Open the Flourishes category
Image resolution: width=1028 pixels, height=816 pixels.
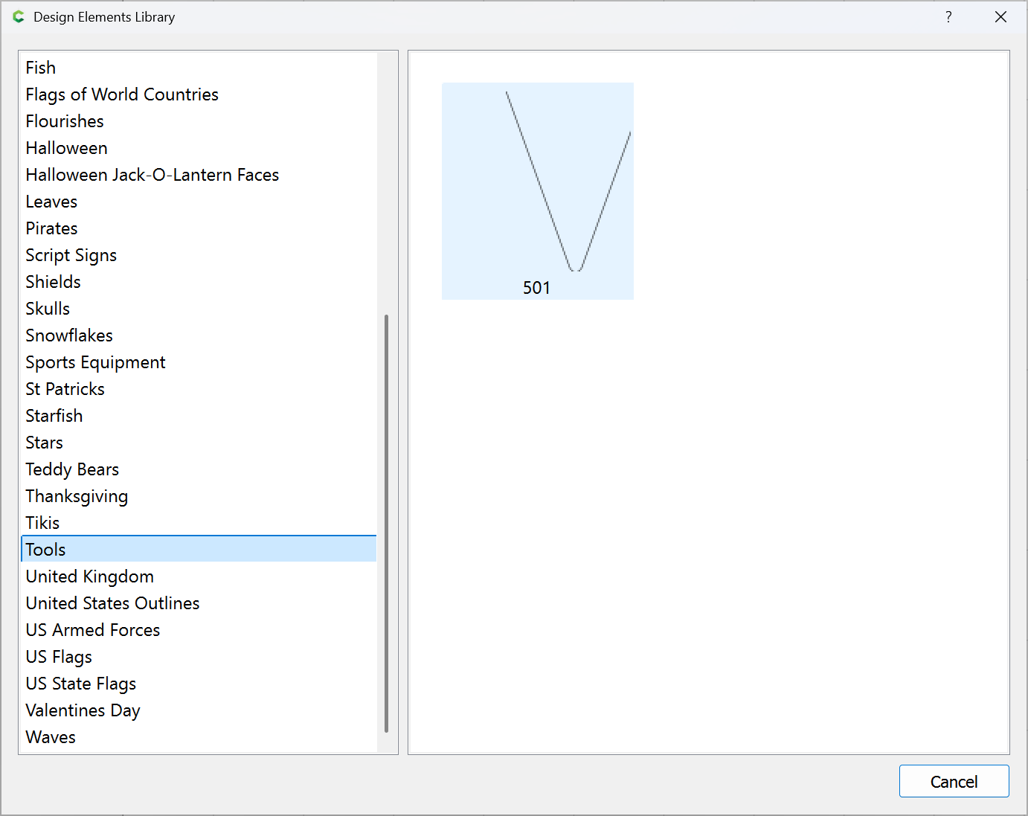click(x=65, y=121)
